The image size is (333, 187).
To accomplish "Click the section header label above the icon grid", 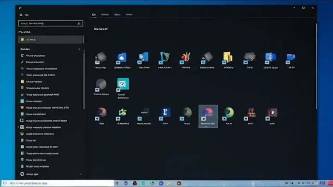I will [x=101, y=29].
